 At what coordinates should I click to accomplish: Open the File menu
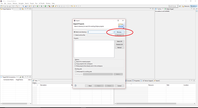(2, 4)
